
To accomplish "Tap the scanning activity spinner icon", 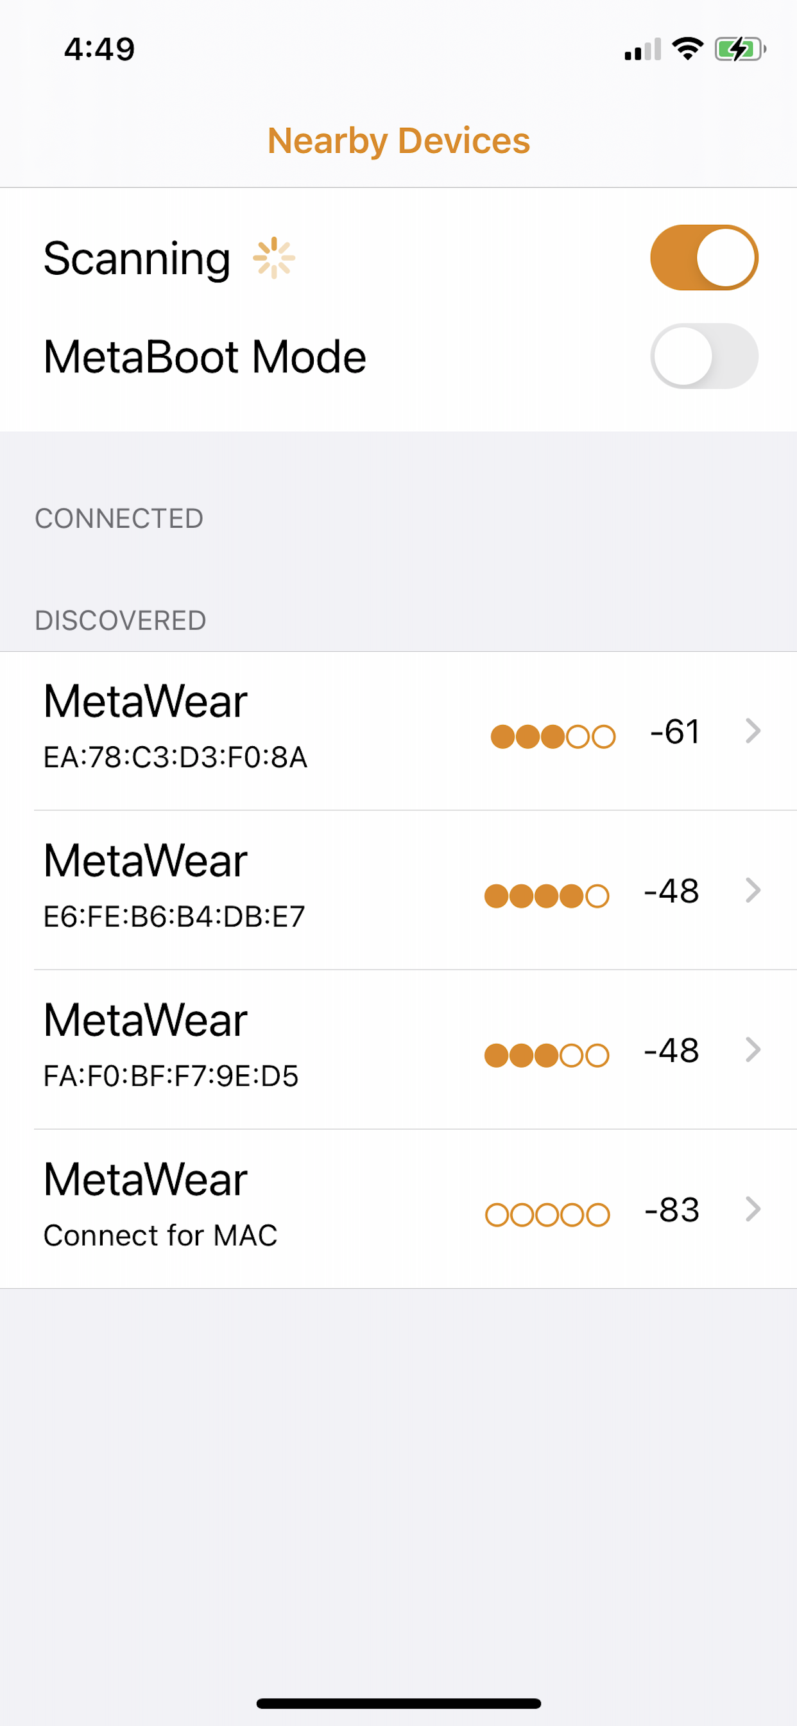I will pyautogui.click(x=274, y=258).
